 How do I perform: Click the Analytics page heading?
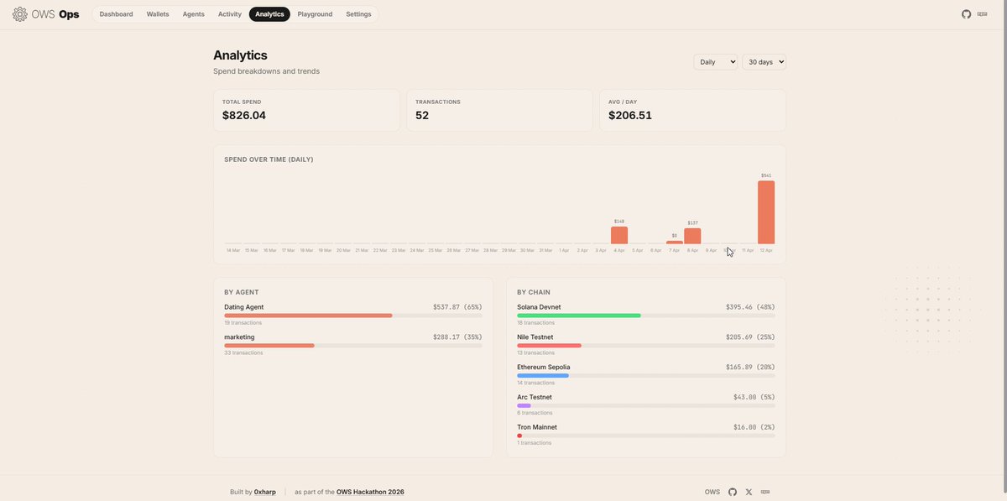[x=240, y=55]
